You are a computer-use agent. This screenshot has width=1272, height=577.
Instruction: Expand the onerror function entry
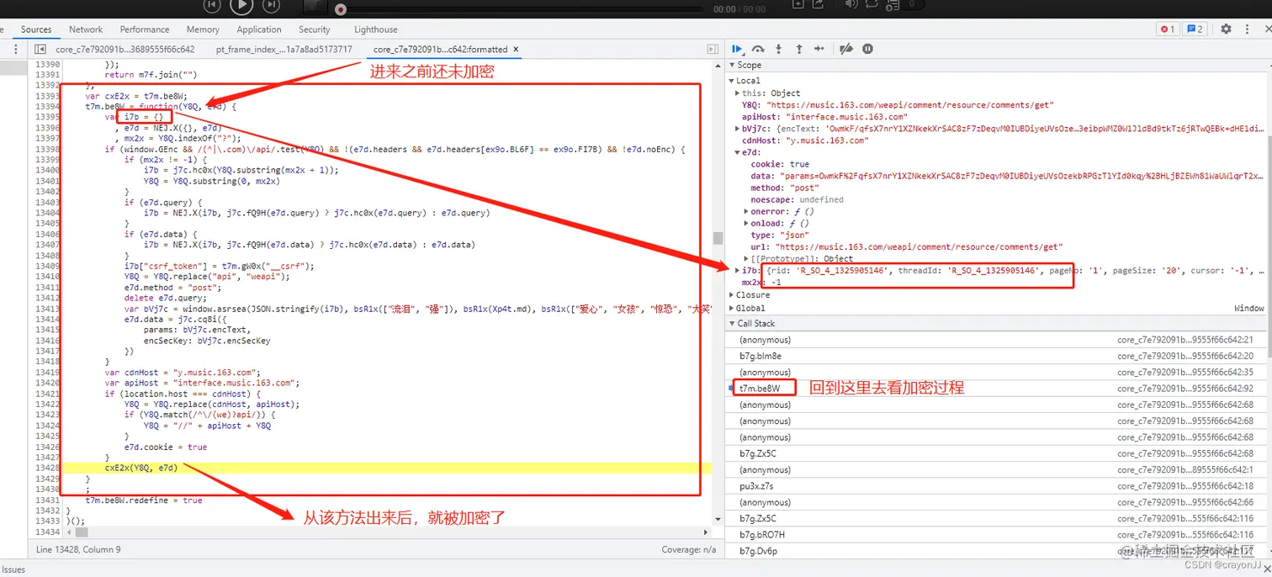[746, 211]
